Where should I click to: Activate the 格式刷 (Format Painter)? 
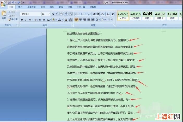(x=13, y=19)
